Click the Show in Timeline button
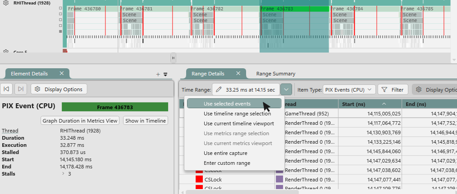The width and height of the screenshot is (457, 194). click(146, 121)
